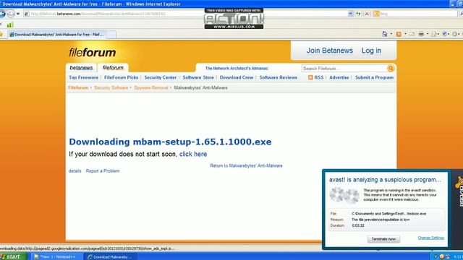Click the orange Fileforum search button
The height and width of the screenshot is (260, 463).
(x=391, y=69)
